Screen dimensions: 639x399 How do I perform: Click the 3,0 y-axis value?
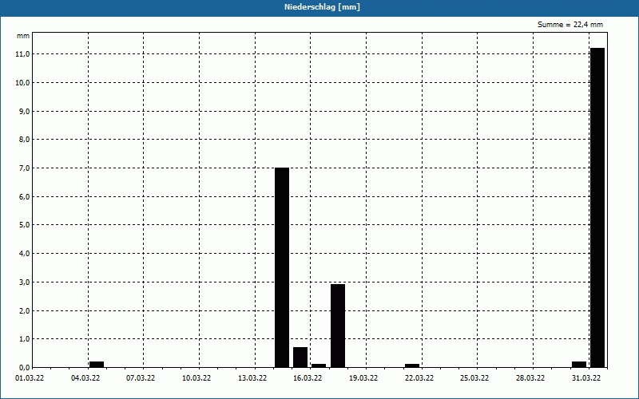[25, 282]
